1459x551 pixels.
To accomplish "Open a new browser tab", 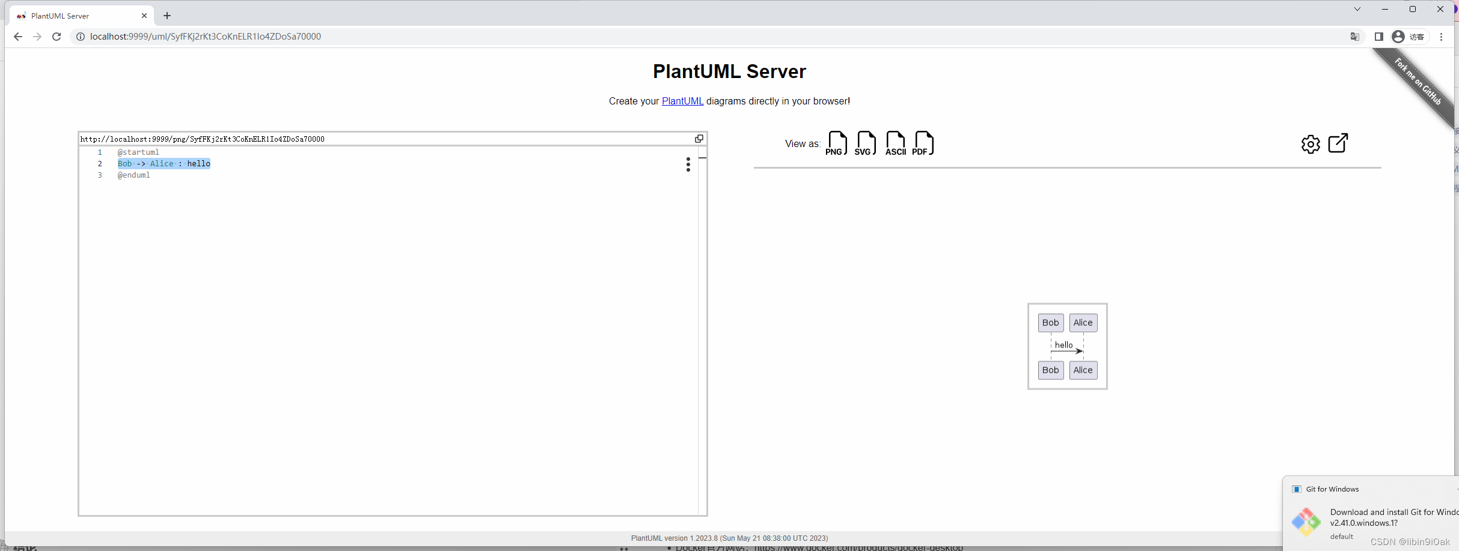I will coord(167,16).
